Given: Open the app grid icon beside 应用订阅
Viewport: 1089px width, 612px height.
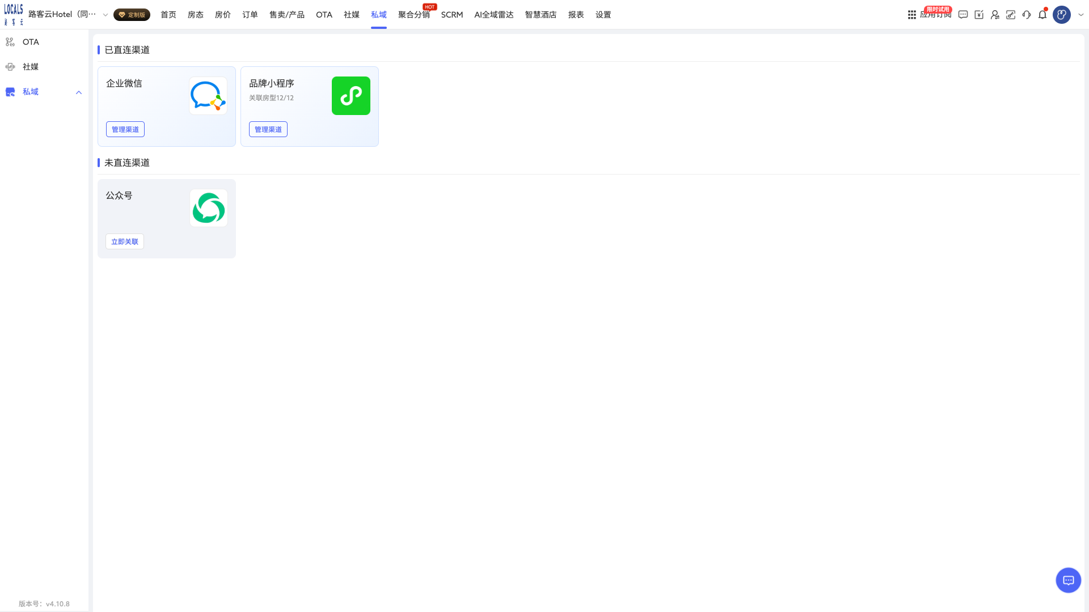Looking at the screenshot, I should click(911, 15).
